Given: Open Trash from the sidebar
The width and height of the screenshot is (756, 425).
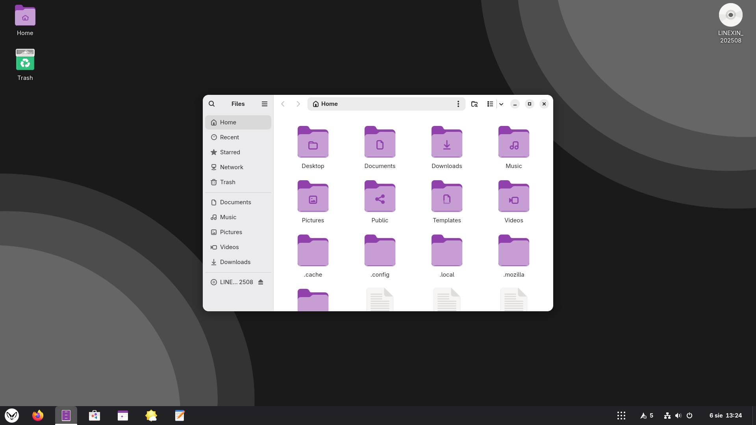Looking at the screenshot, I should (228, 182).
